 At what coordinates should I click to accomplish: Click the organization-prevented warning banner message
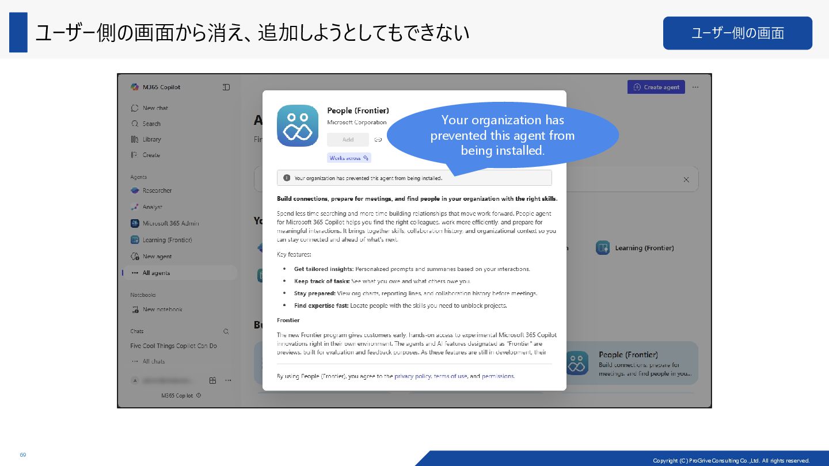tap(368, 178)
